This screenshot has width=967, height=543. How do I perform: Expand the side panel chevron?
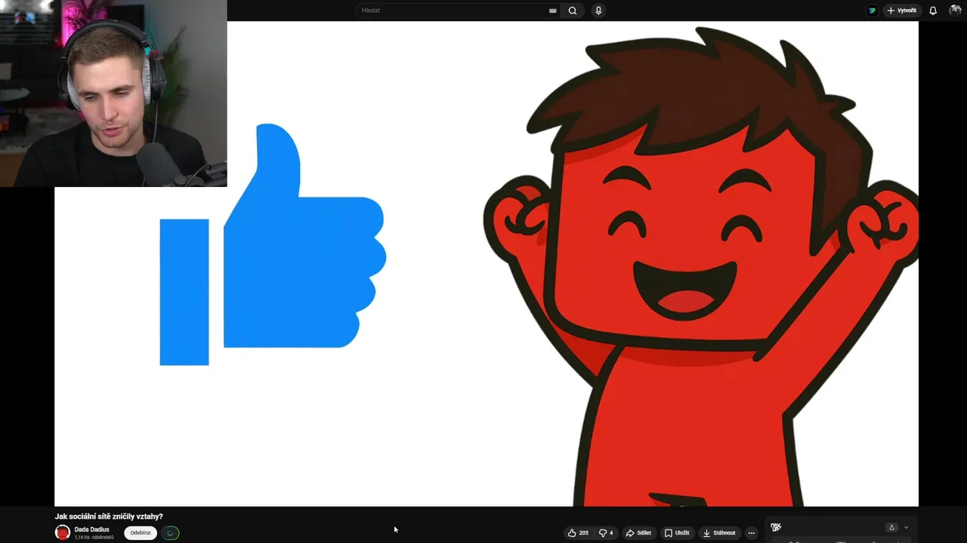pyautogui.click(x=906, y=527)
